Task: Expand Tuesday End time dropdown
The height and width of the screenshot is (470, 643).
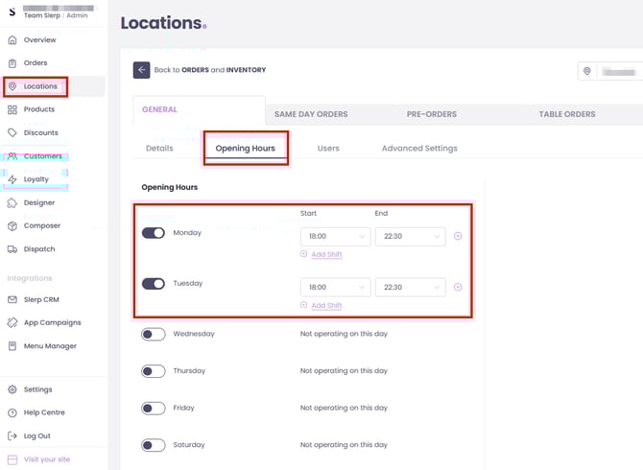Action: click(410, 287)
